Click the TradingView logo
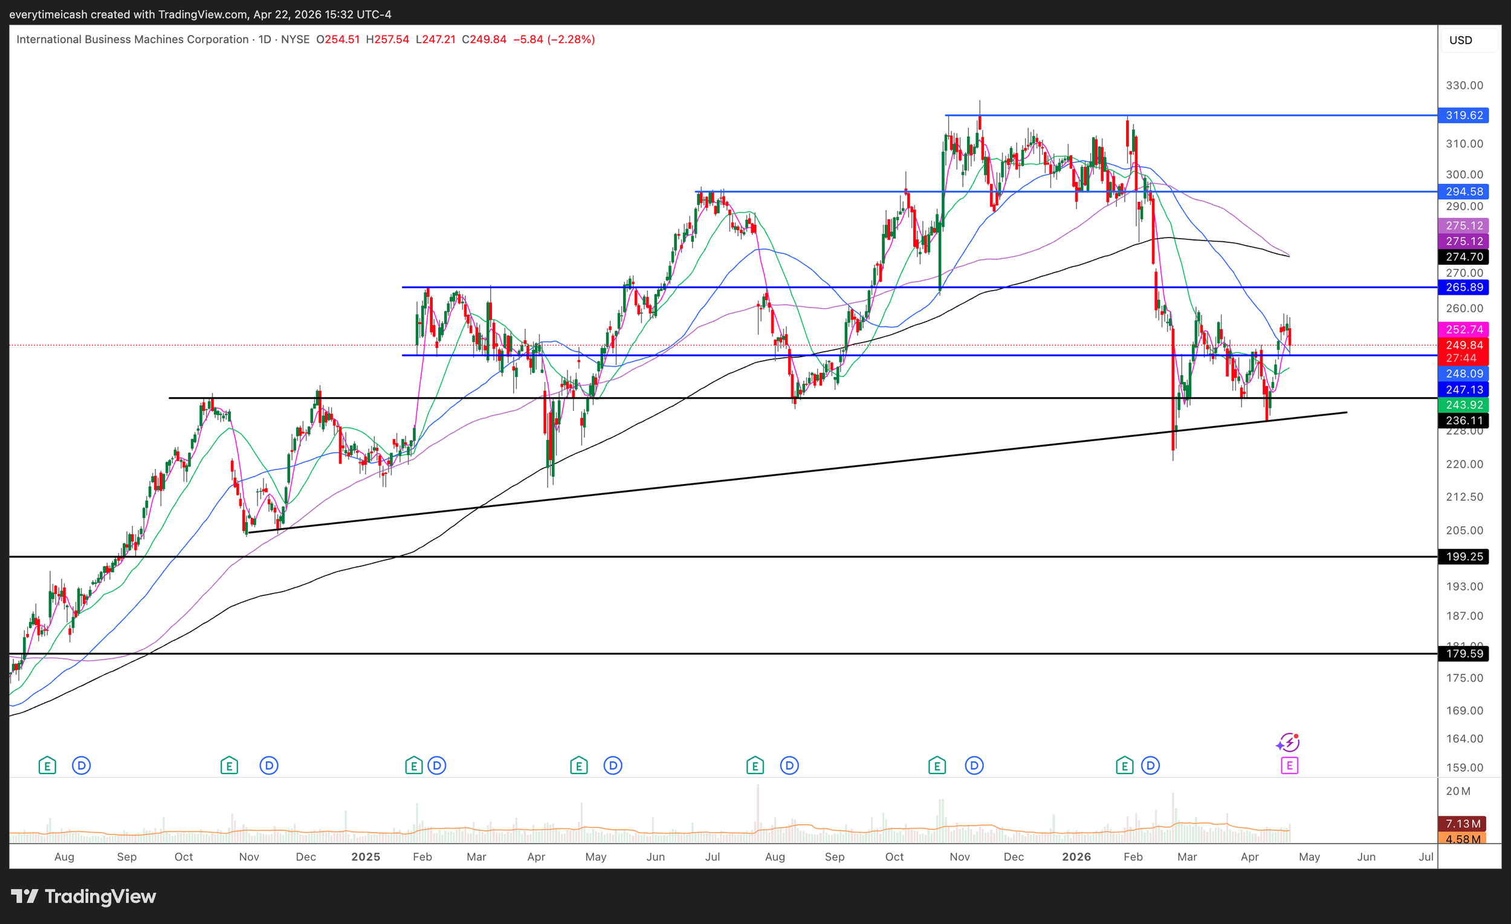 (x=83, y=896)
